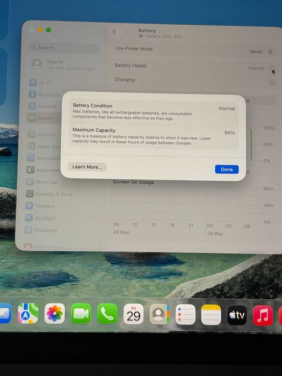Launch Apple TV from the Dock
Viewport: 282px width, 376px height.
[x=237, y=315]
